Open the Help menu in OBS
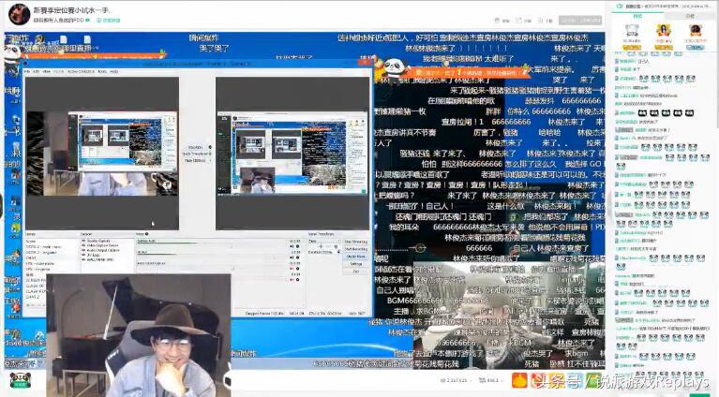 point(113,71)
